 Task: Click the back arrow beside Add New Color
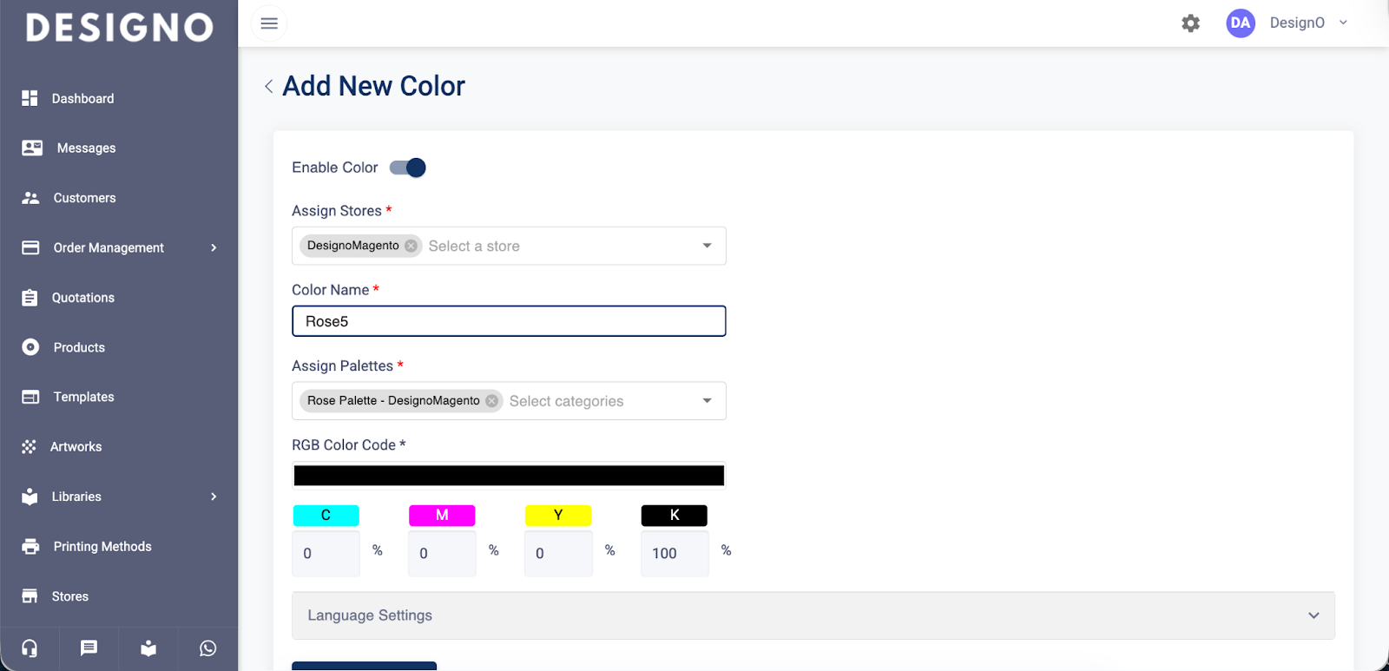(268, 86)
